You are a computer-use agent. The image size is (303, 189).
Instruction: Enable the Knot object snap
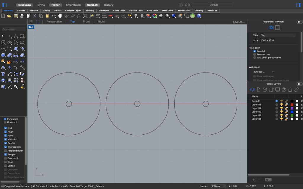coord(5,162)
